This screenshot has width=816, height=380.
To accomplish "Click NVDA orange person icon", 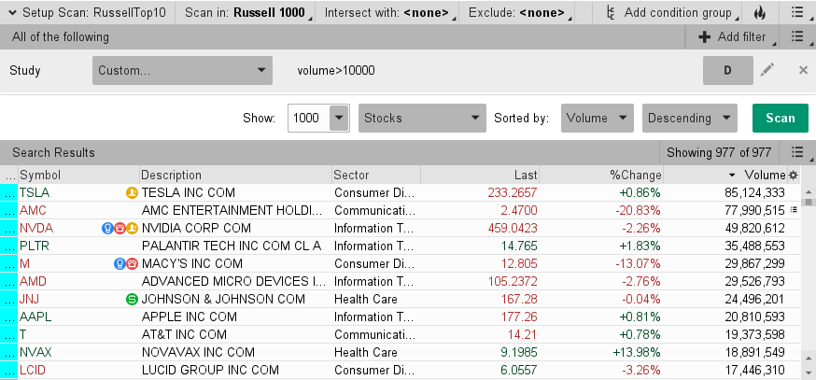I will point(132,229).
